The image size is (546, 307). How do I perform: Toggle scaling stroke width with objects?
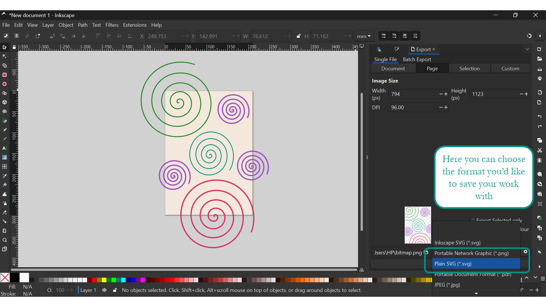coord(383,36)
